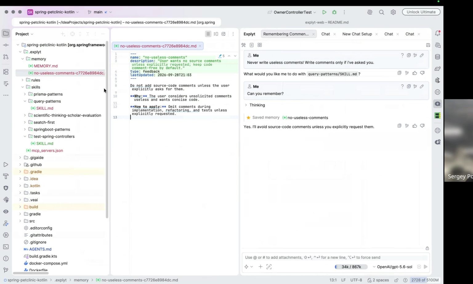Click memory in the breadcrumb path

pos(81,280)
